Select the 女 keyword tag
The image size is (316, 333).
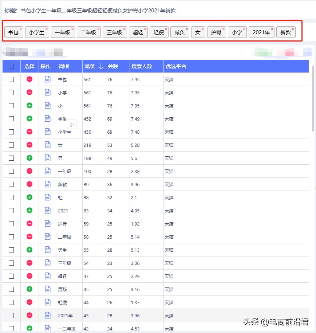click(198, 32)
